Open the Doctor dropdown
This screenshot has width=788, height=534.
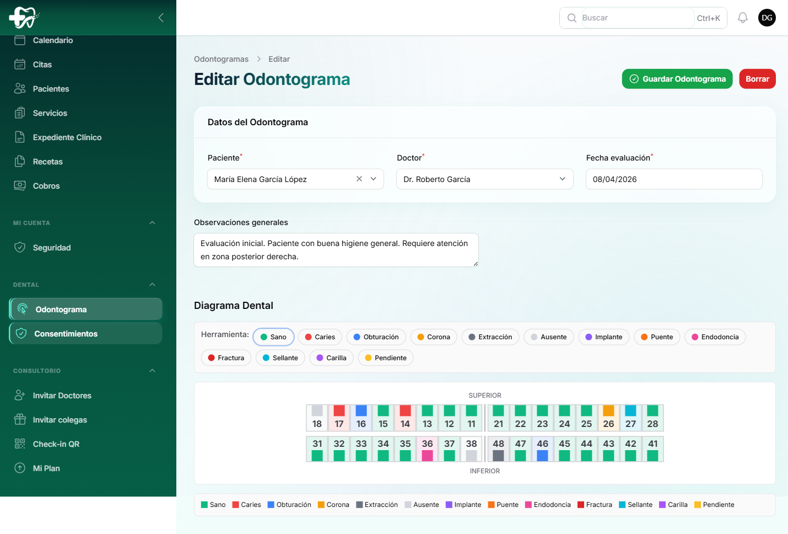(485, 179)
